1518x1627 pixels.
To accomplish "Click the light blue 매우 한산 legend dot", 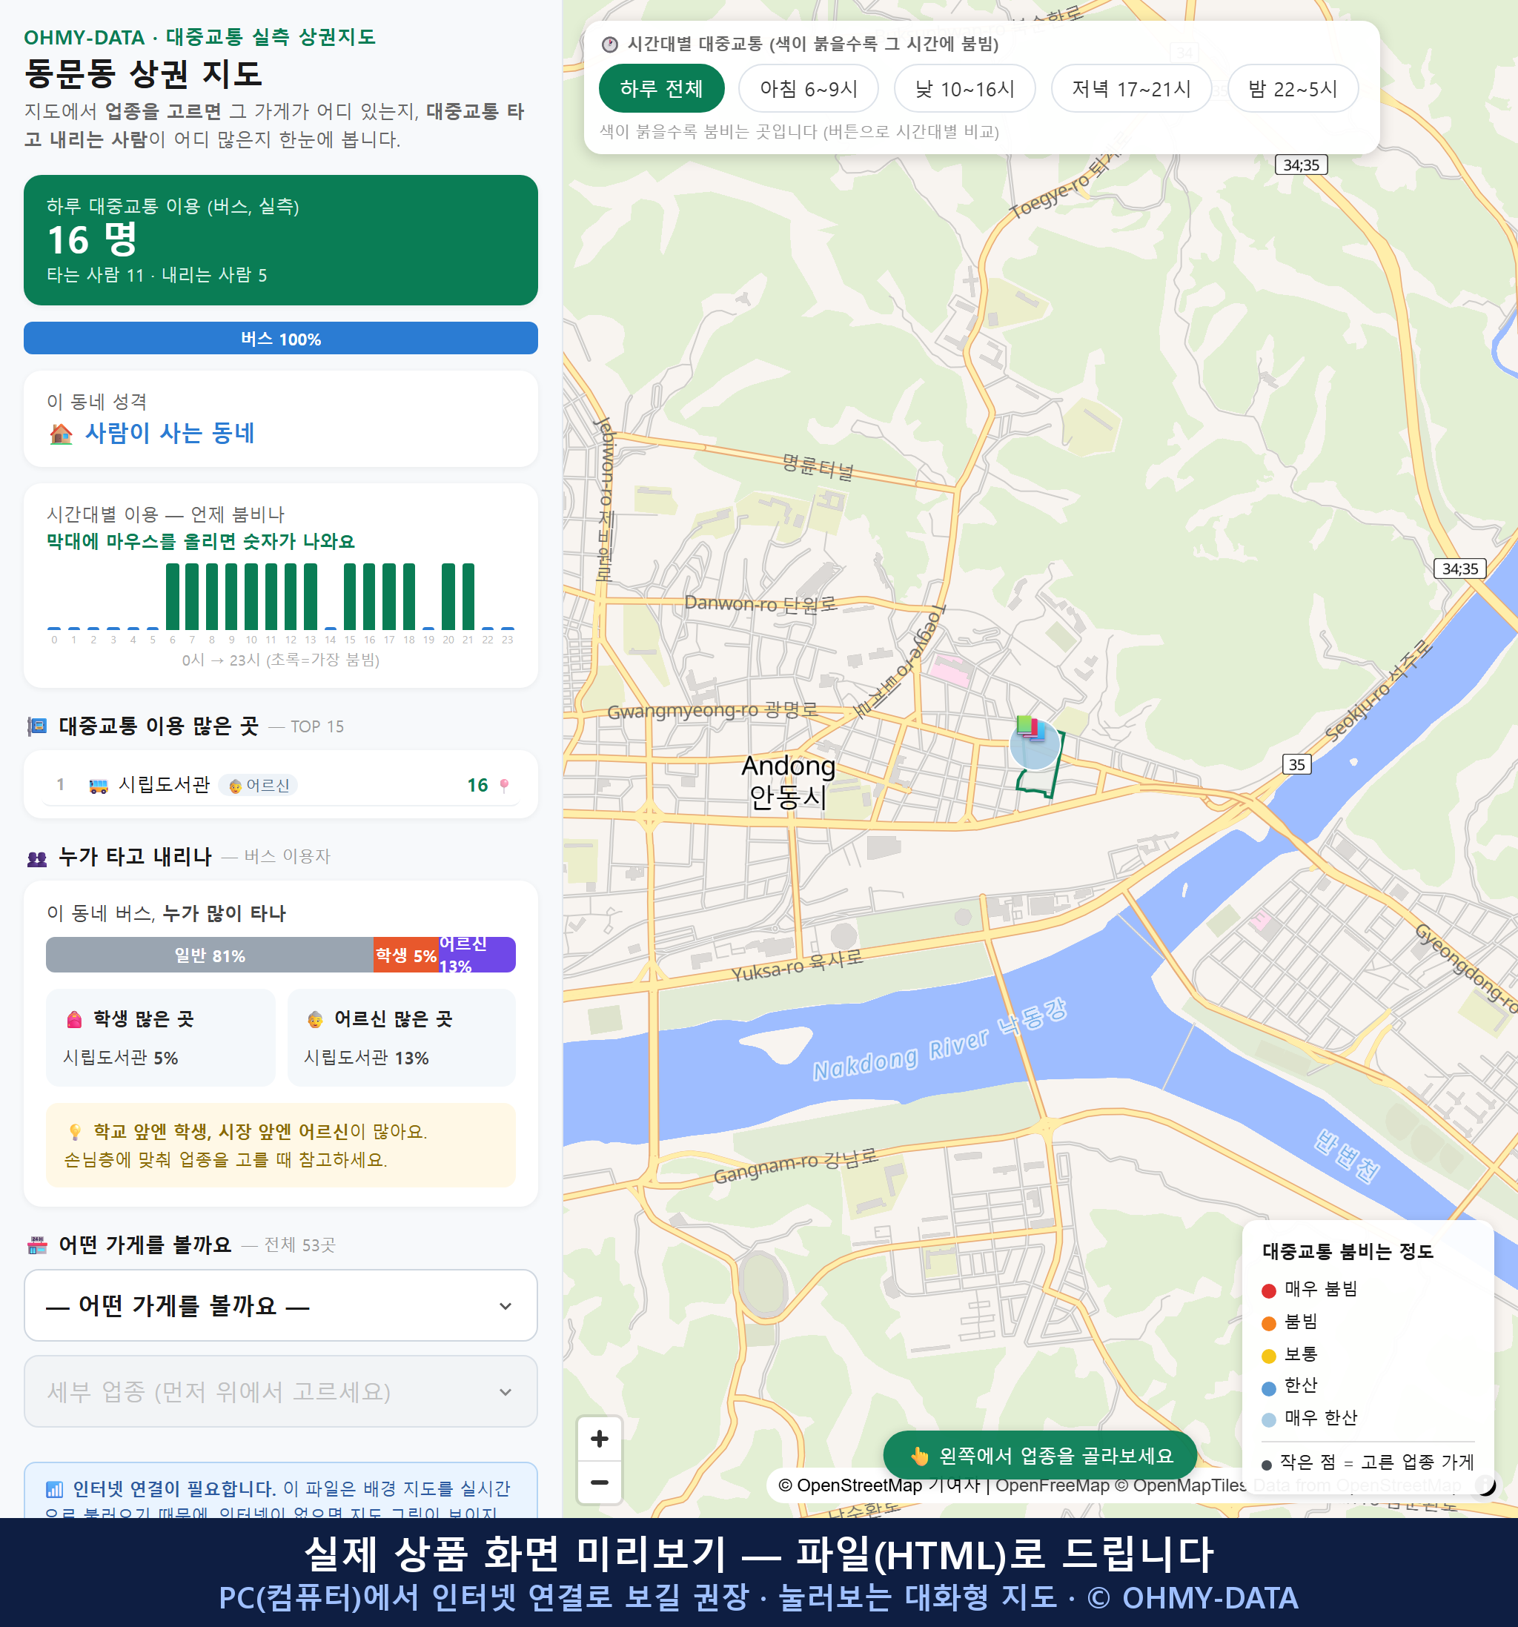I will (1269, 1420).
